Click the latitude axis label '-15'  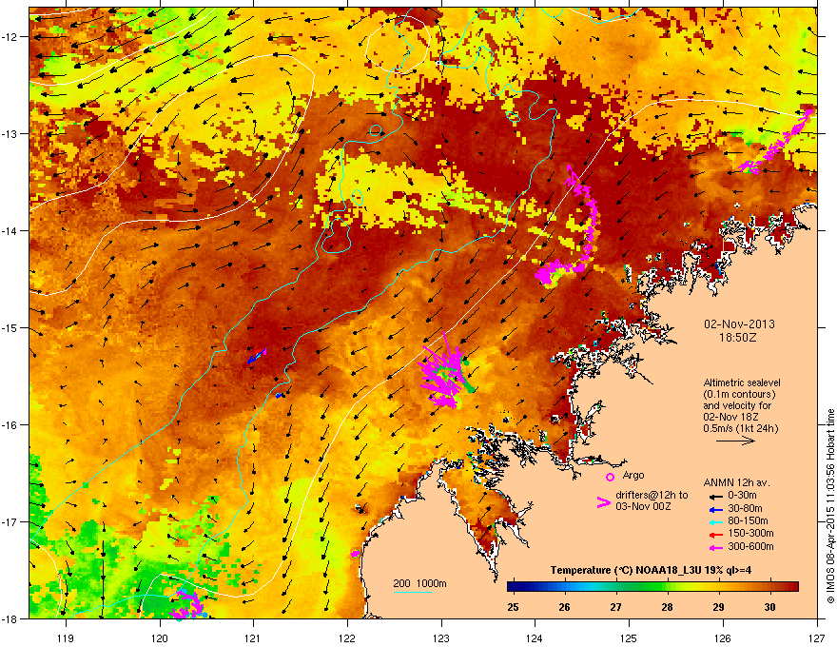[10, 327]
